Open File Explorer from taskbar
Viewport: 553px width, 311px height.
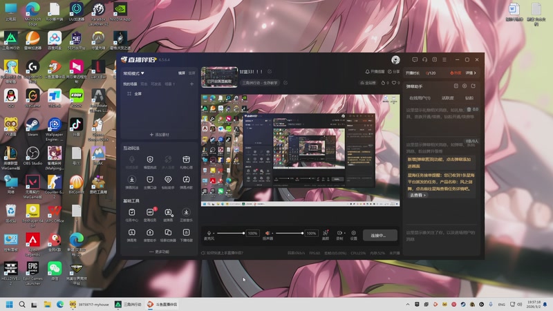47,304
